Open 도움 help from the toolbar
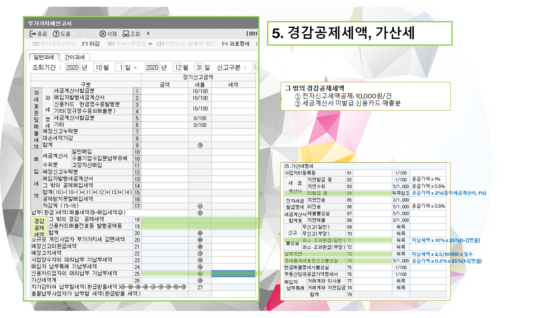The image size is (541, 318). coord(61,34)
